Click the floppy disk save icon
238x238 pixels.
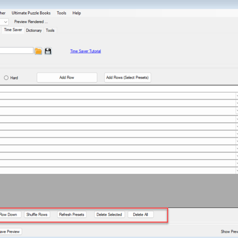click(48, 51)
